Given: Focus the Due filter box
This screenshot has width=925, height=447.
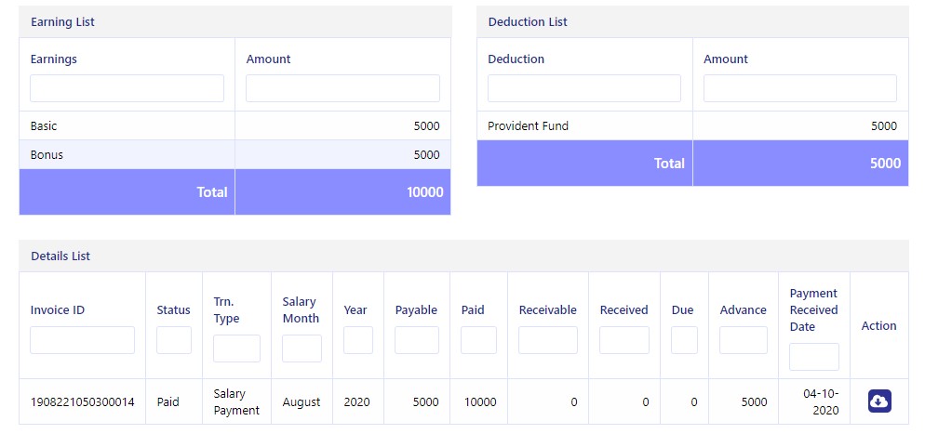Looking at the screenshot, I should [x=684, y=340].
